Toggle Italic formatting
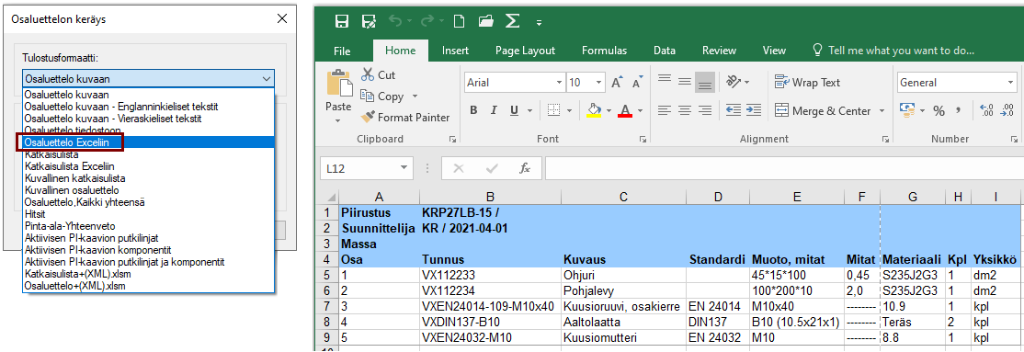The width and height of the screenshot is (1024, 352). (495, 110)
